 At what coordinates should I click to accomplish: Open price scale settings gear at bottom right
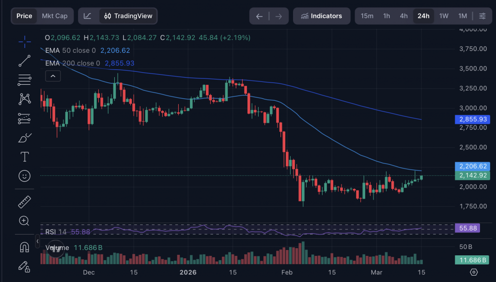(x=474, y=272)
